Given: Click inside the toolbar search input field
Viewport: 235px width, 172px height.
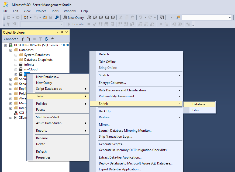Looking at the screenshot, I should 205,18.
